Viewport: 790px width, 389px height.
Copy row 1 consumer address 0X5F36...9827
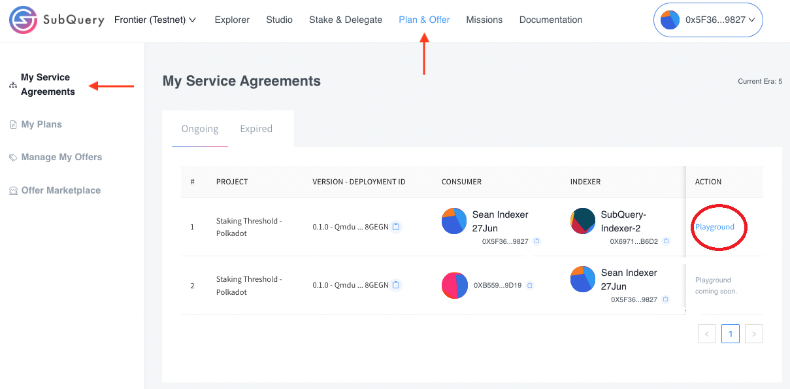click(536, 241)
